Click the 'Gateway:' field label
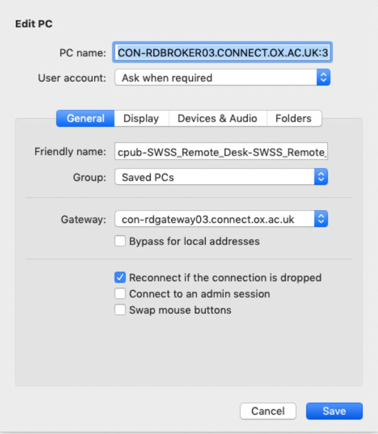The width and height of the screenshot is (378, 434). (83, 220)
